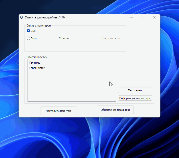179x158 pixels.
Task: Close the printer utility window
Action: tap(154, 17)
